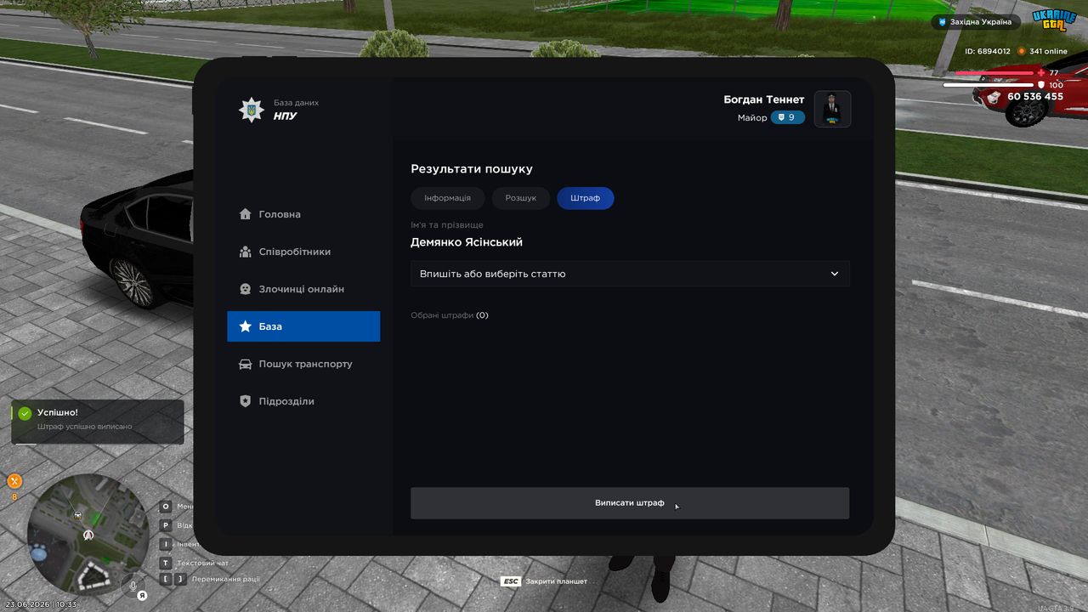Screen dimensions: 1088x612
Task: Click the officer avatar thumbnail
Action: pyautogui.click(x=833, y=109)
